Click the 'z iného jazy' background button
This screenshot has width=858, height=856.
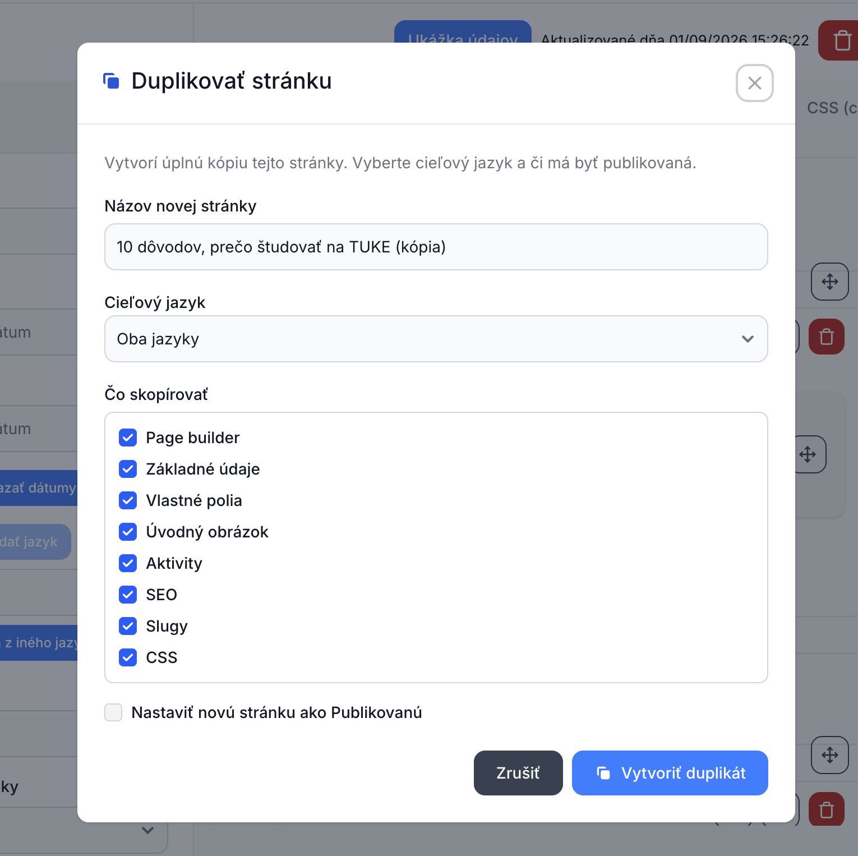coord(39,643)
